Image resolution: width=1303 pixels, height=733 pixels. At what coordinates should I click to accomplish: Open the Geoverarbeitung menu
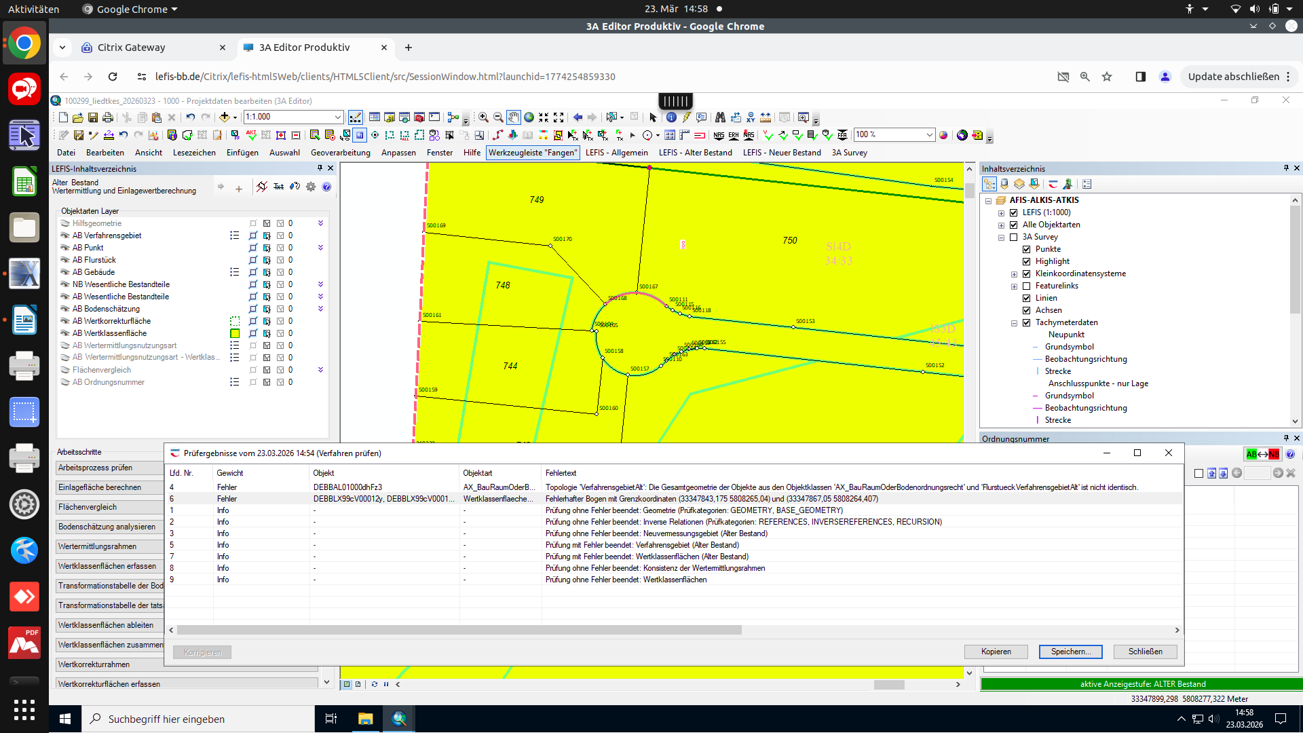pos(340,153)
